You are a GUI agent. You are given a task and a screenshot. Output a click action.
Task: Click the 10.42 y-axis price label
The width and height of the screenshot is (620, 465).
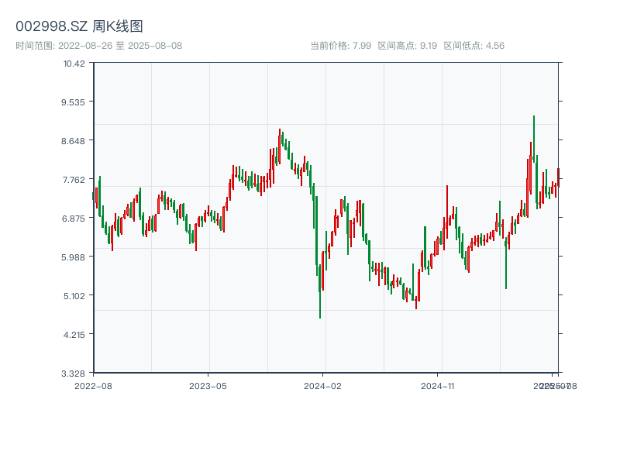pyautogui.click(x=74, y=63)
